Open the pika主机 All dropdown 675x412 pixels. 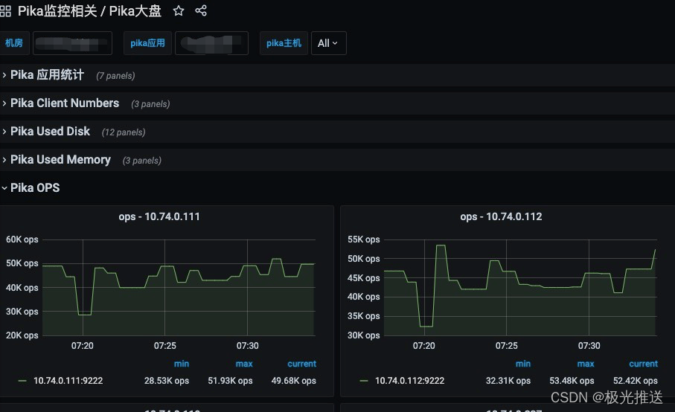(x=328, y=43)
